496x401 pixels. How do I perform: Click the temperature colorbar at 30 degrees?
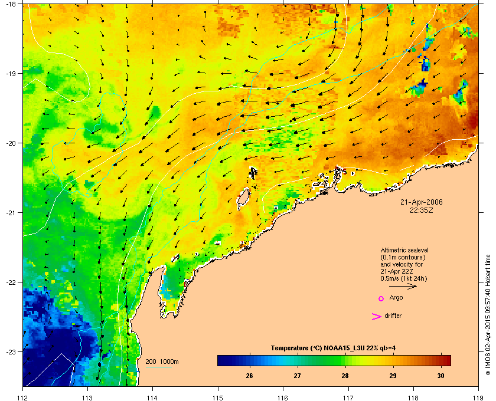point(441,360)
